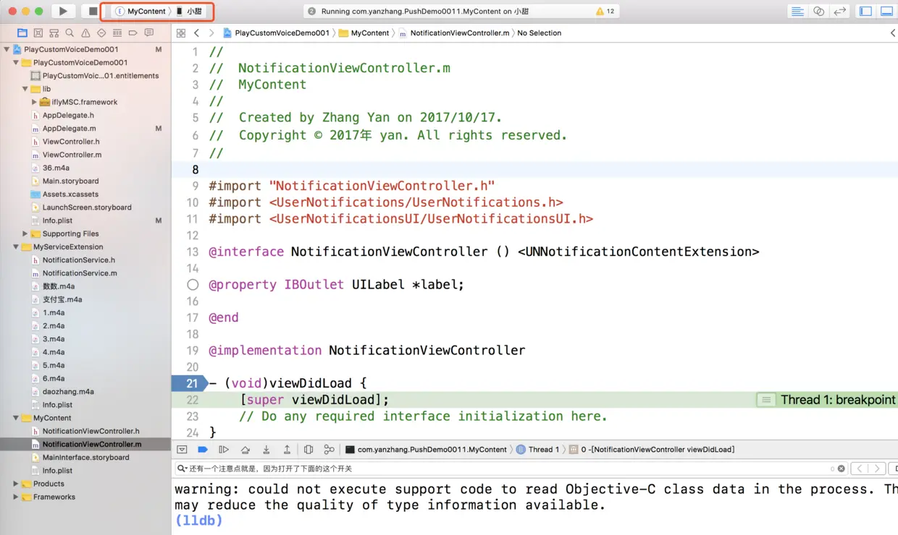Step out of the current function
898x535 pixels.
pos(287,450)
